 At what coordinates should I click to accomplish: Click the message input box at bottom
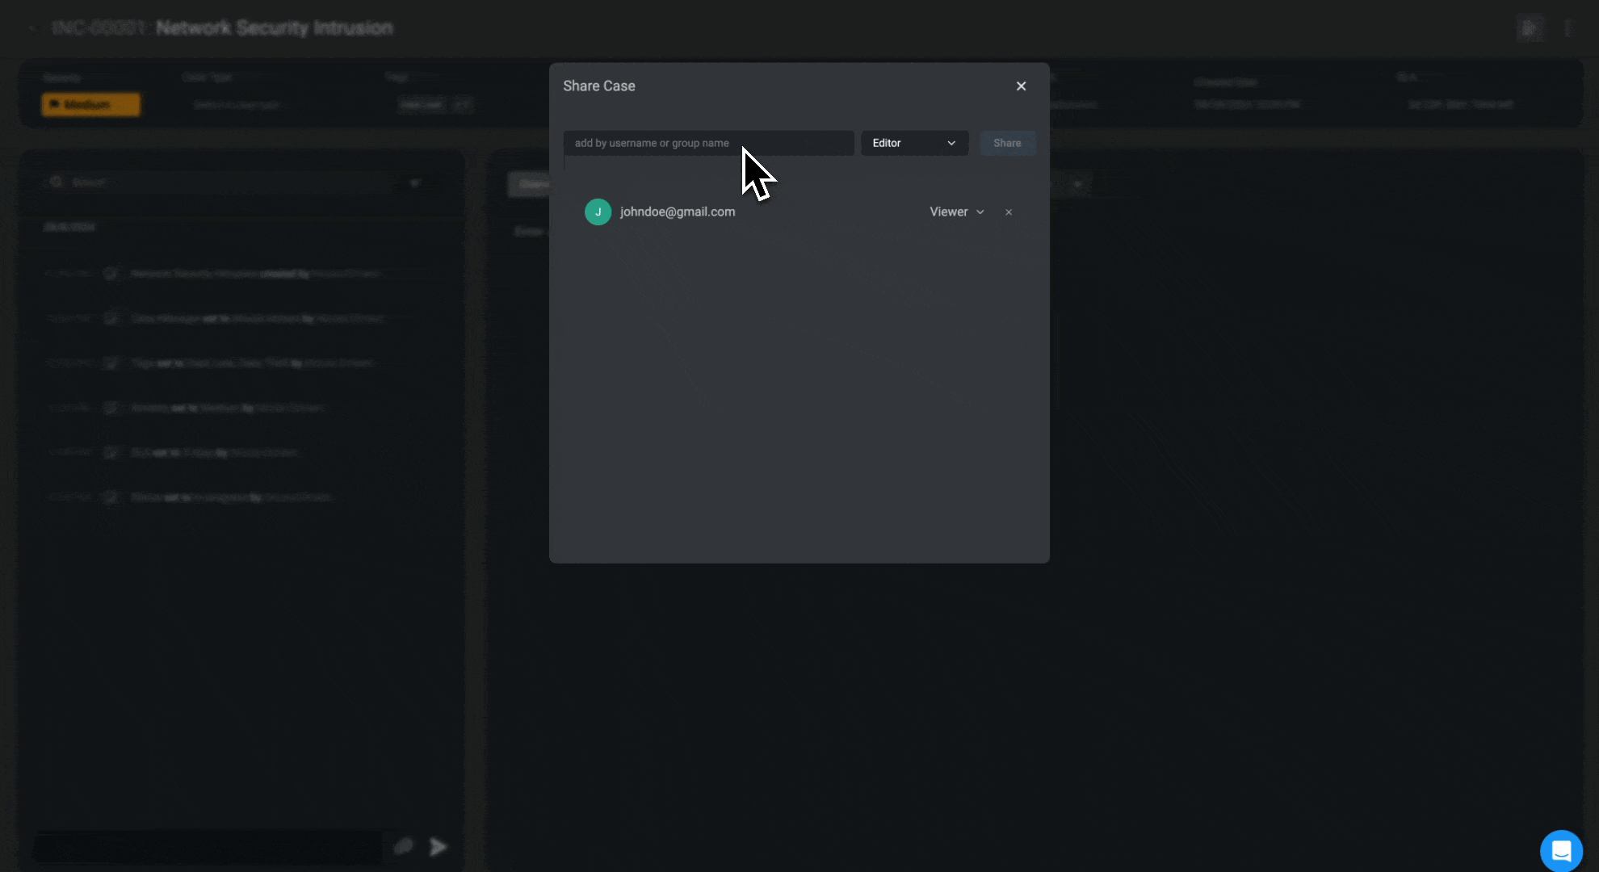(206, 847)
